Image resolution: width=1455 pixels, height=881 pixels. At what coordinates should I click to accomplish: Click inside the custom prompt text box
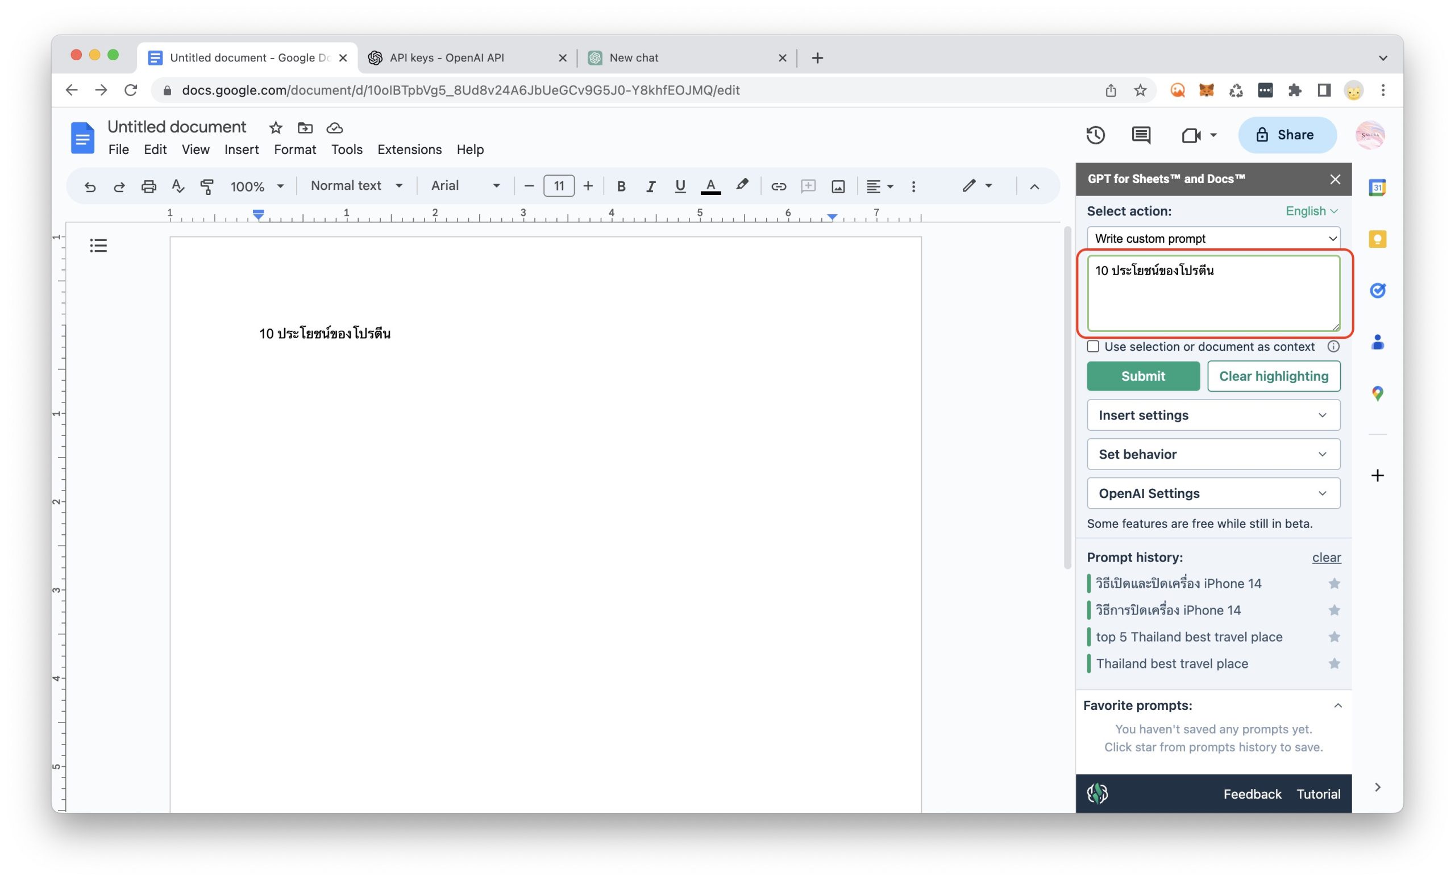[x=1213, y=293]
